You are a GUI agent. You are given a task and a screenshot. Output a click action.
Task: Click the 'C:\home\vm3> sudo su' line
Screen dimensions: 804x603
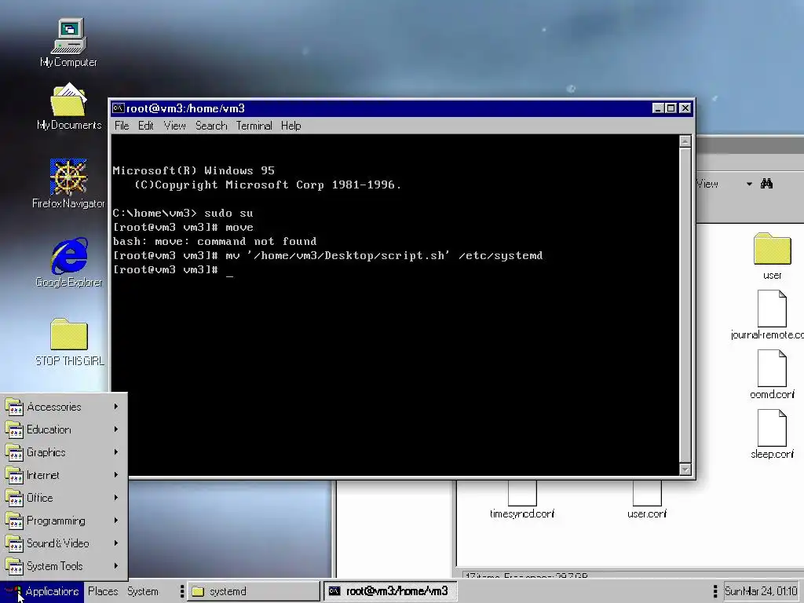[x=182, y=214]
